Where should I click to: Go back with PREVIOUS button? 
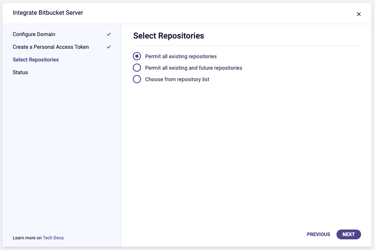318,234
